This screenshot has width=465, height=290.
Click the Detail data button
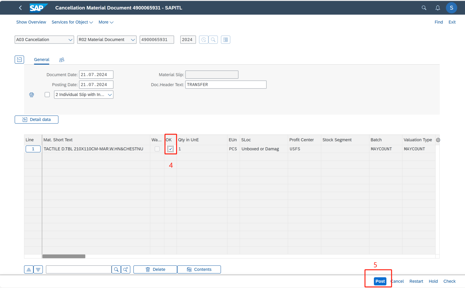pyautogui.click(x=36, y=120)
